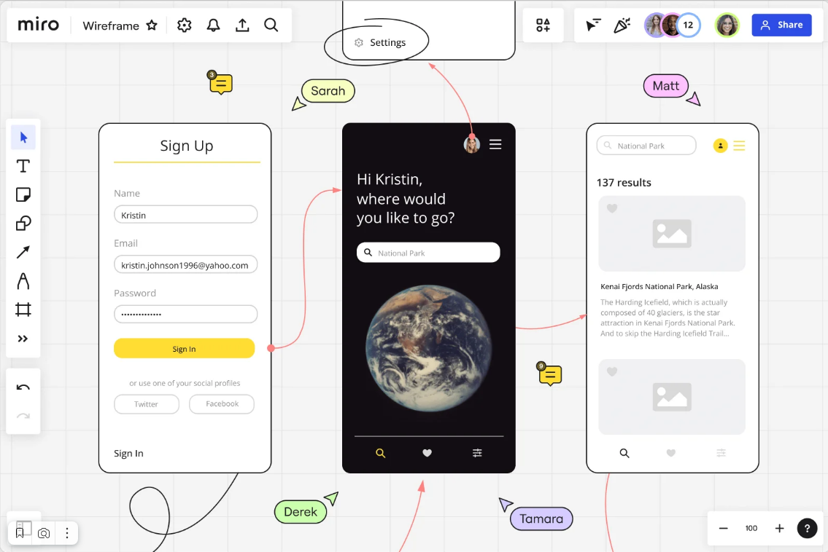Toggle collaborator cursors visibility icon
Screen dimensions: 828x552
click(593, 25)
